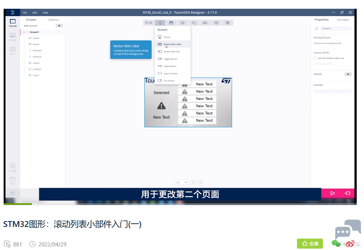
Task: Choose Toggle Button widget
Action: 173,59
